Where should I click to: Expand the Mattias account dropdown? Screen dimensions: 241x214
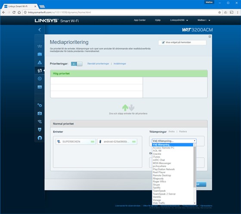click(204, 20)
